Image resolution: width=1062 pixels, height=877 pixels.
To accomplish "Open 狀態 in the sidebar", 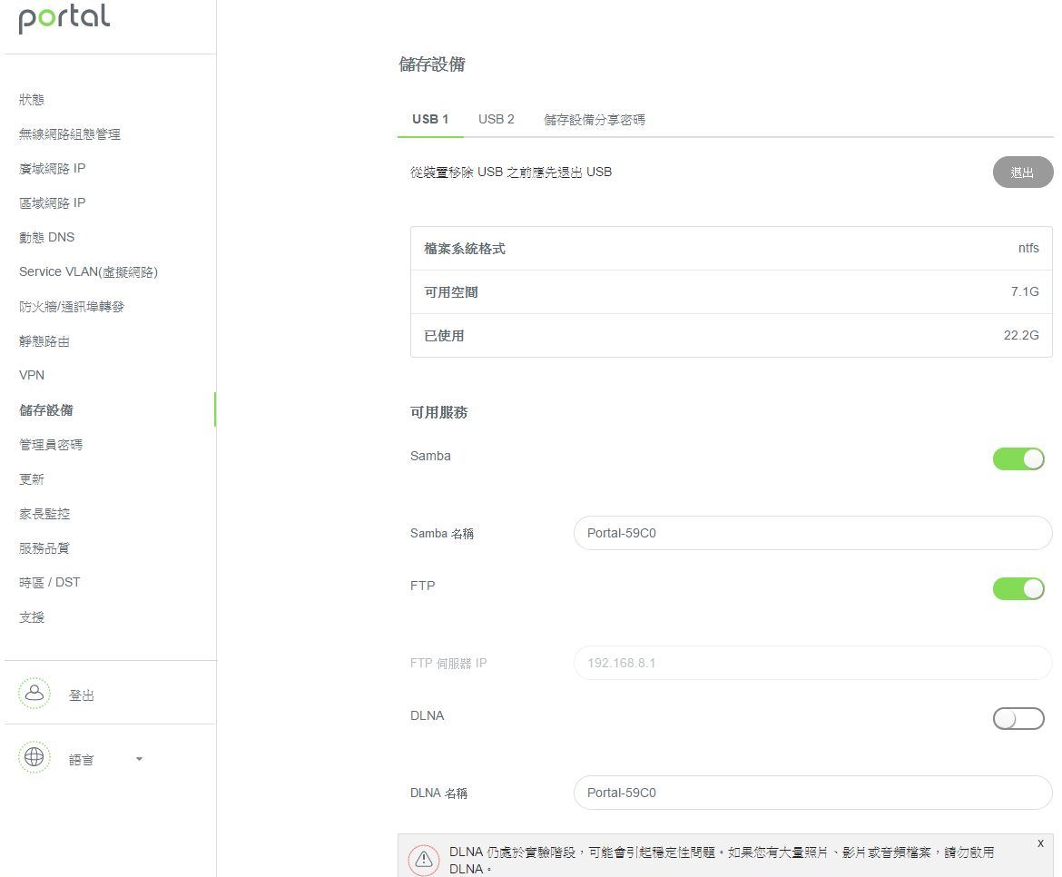I will click(32, 100).
